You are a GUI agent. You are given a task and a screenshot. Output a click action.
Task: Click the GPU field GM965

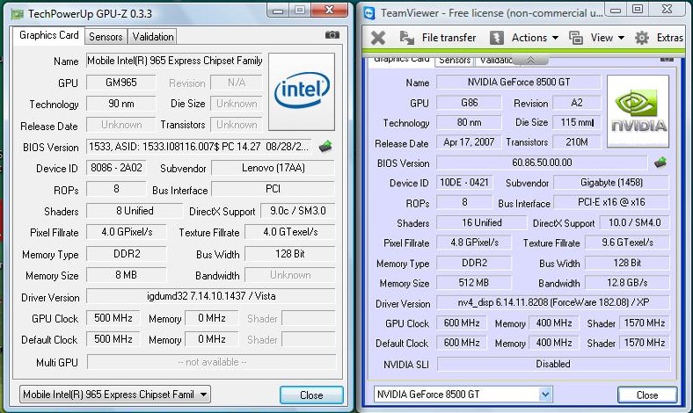121,83
